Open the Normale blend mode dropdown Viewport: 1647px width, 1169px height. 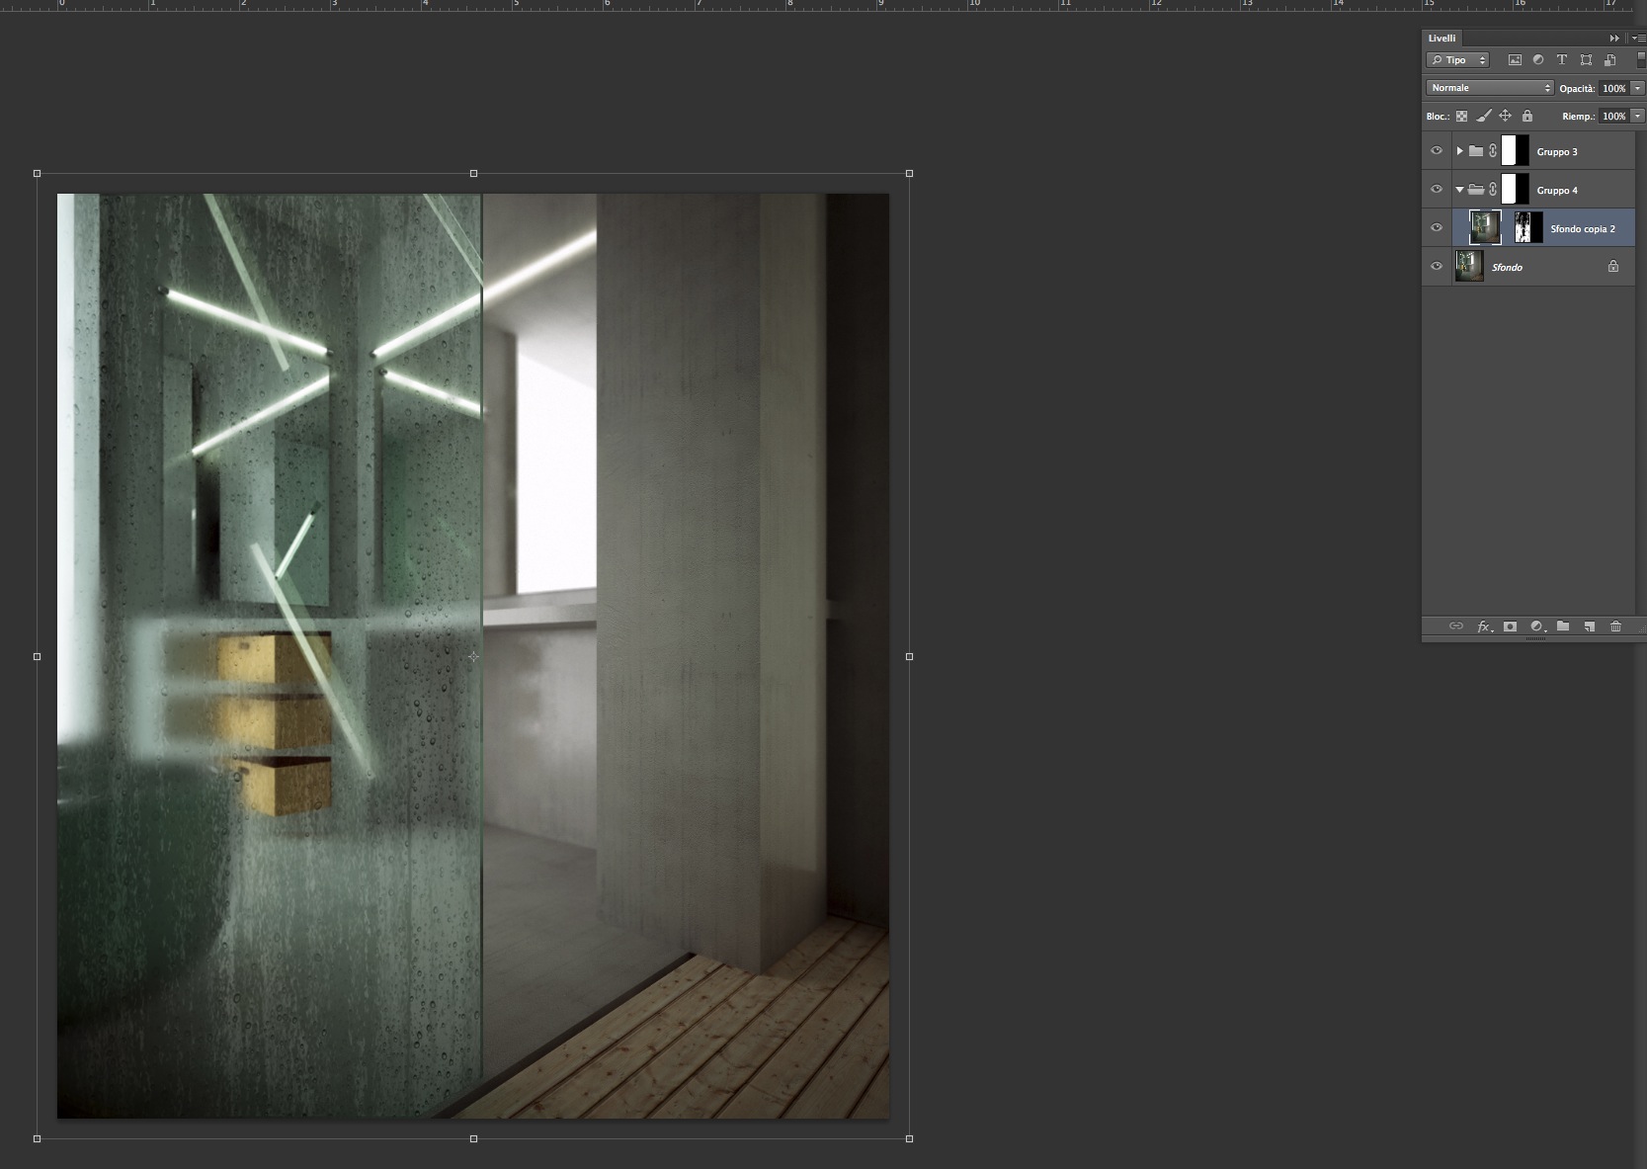(1489, 88)
